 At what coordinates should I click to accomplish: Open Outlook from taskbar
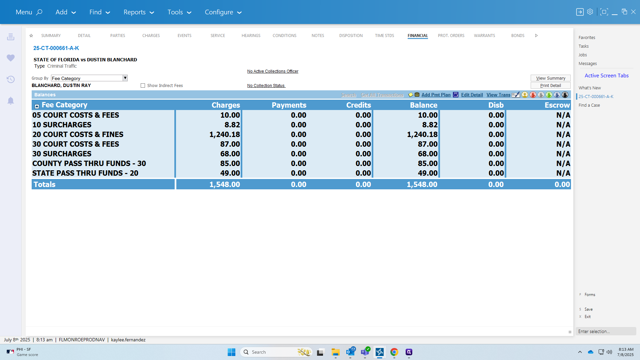point(350,352)
